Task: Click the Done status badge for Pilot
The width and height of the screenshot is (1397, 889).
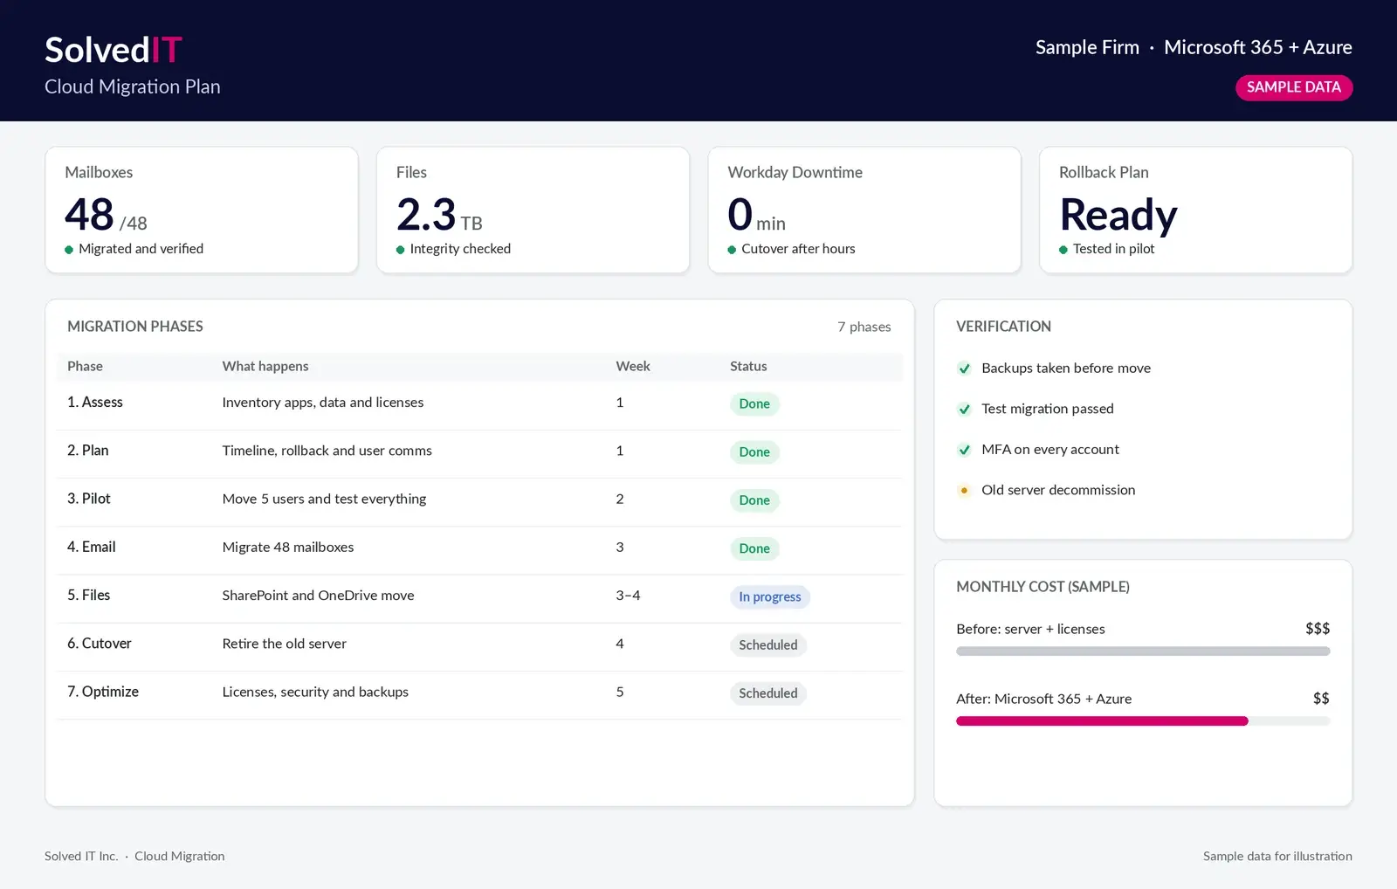Action: click(754, 500)
